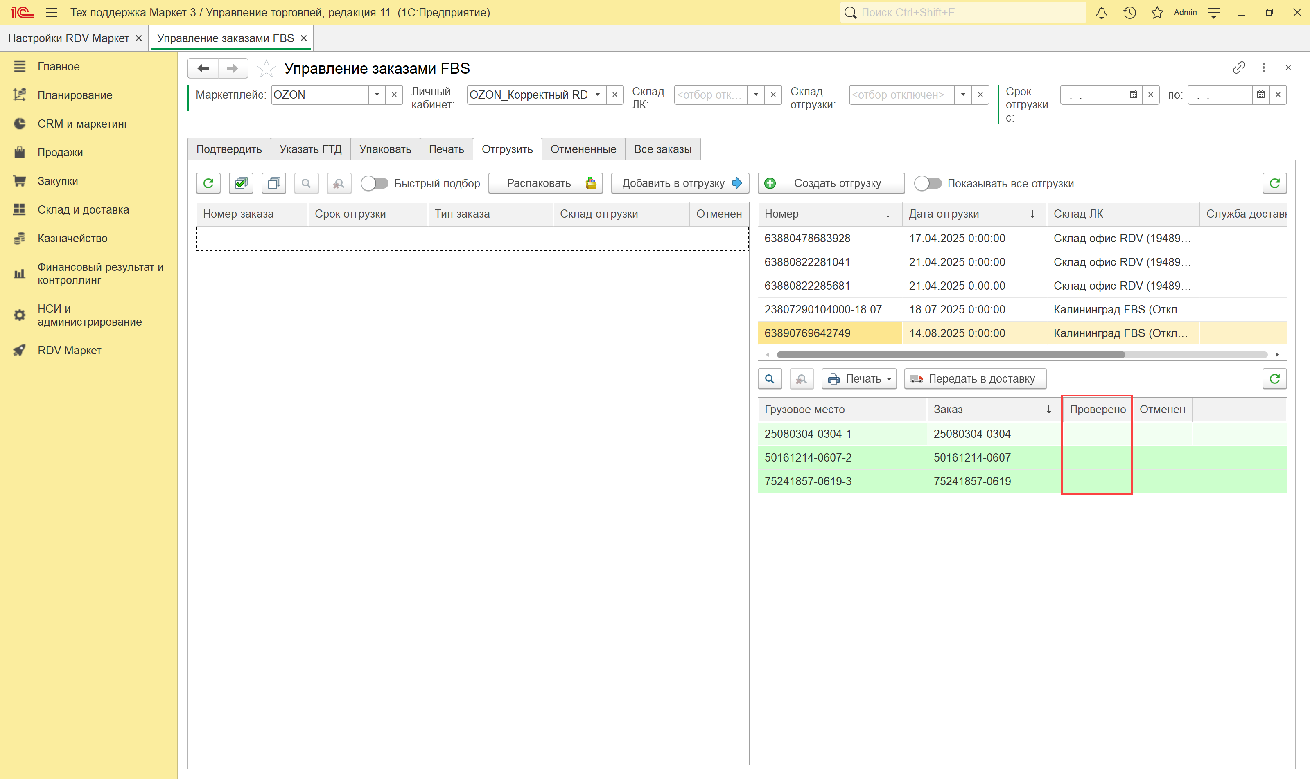Click the copy link icon
1310x779 pixels.
[x=1239, y=68]
